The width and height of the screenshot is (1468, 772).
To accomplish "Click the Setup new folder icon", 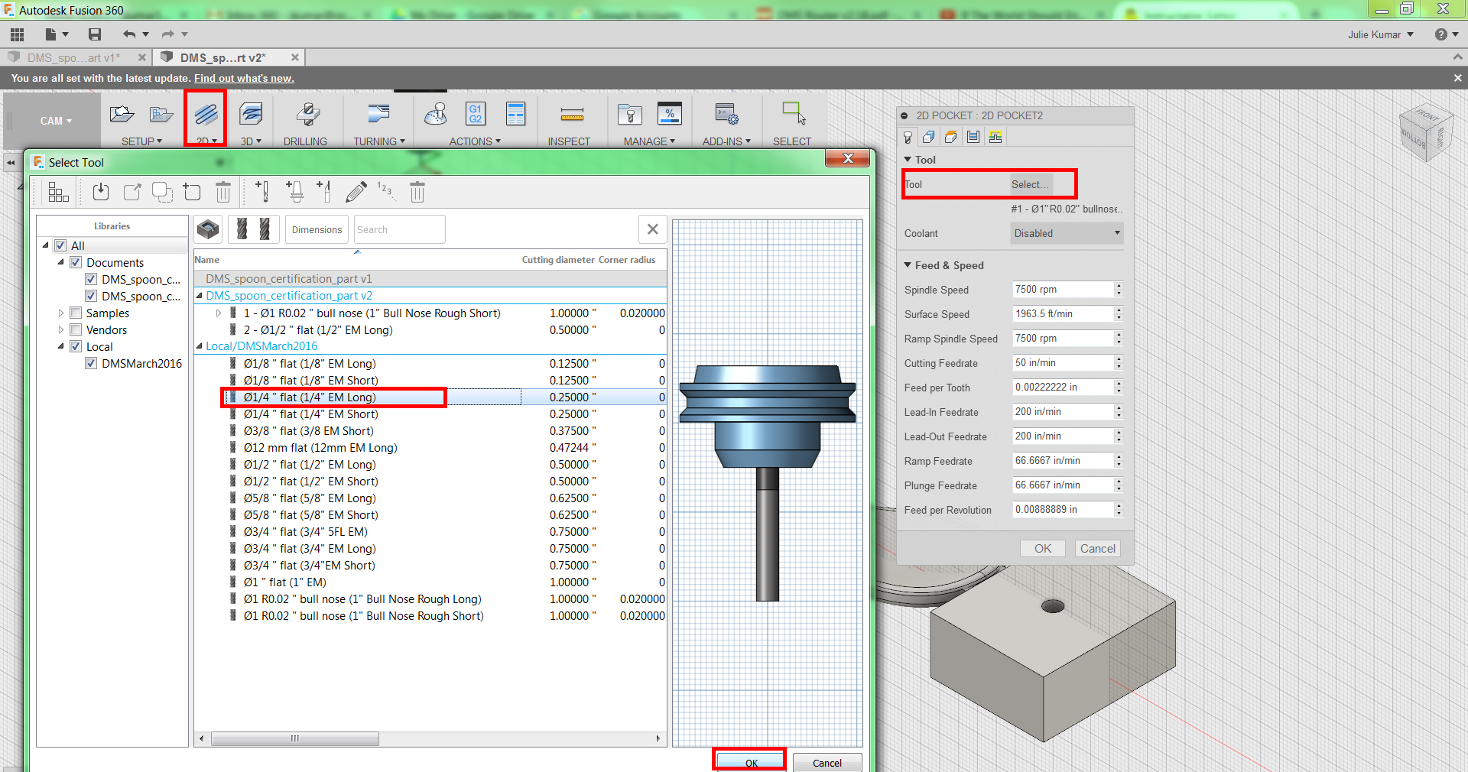I will 161,115.
